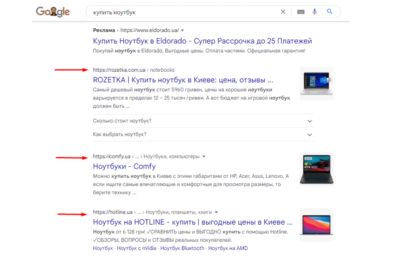Open ROZETKA Купить ноутбук в Киеве link
Viewport: 394px width, 258px height.
[183, 80]
